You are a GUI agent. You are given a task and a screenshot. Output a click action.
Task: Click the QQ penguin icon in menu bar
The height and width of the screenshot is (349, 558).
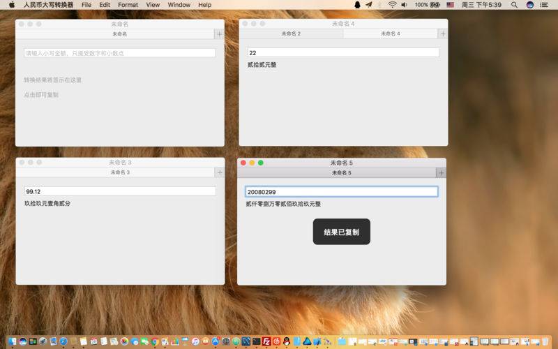[x=358, y=5]
